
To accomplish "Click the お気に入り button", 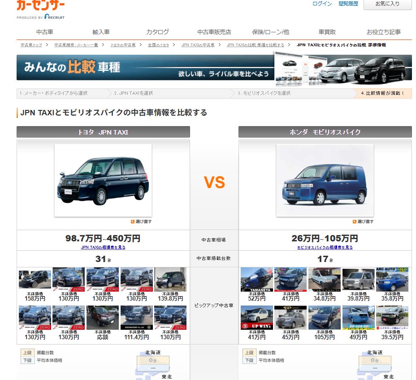I will click(x=387, y=4).
